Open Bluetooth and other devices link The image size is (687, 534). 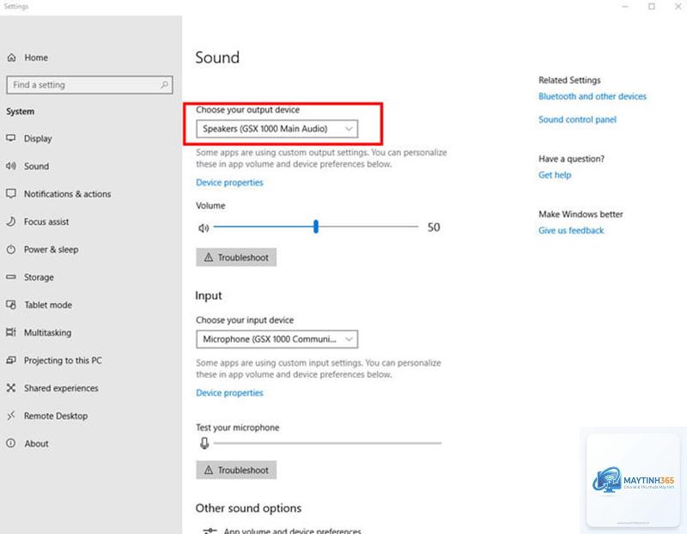pos(593,96)
